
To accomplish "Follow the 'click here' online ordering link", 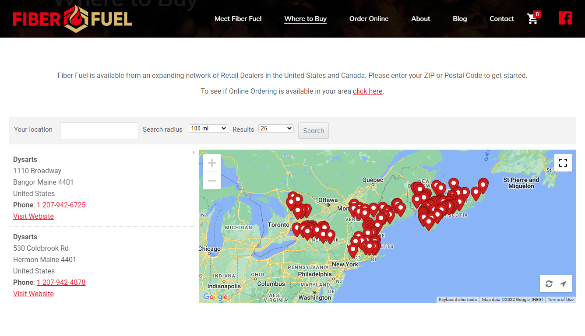I will tap(368, 91).
